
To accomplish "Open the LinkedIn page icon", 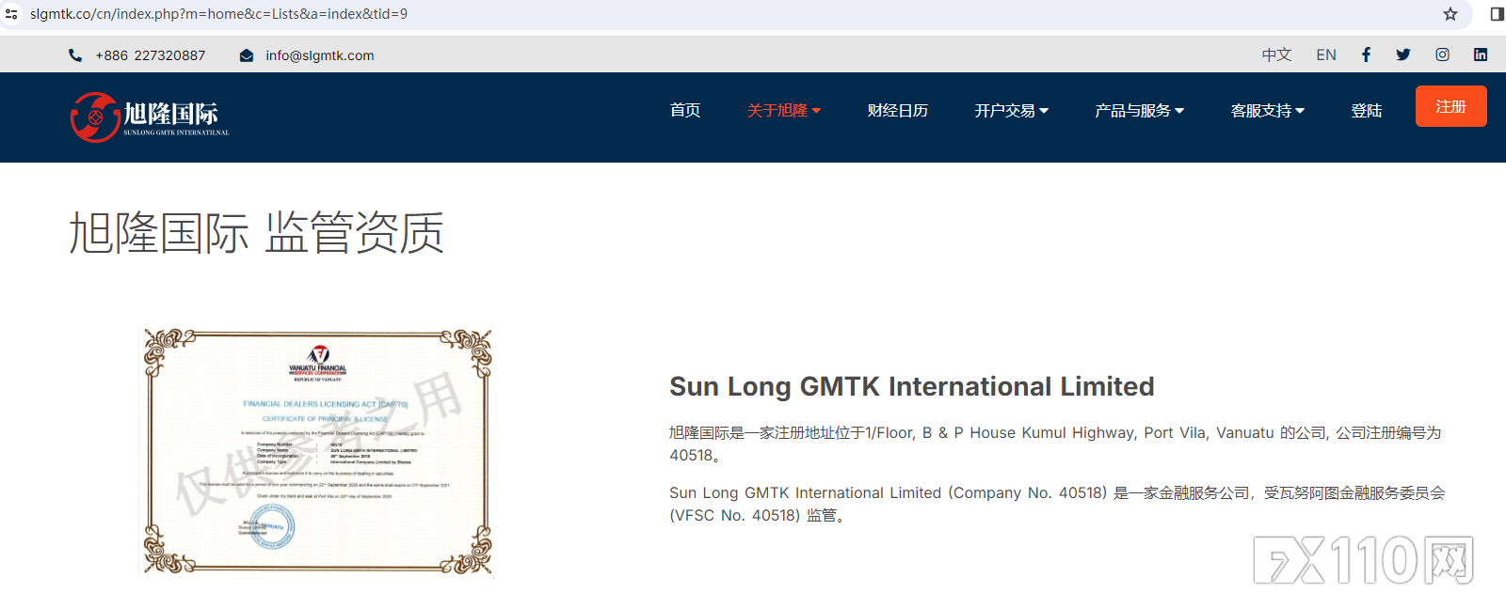I will 1481,55.
